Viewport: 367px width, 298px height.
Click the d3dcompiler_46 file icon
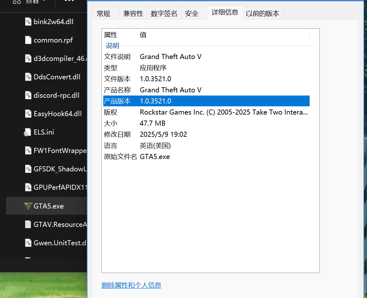click(x=28, y=58)
